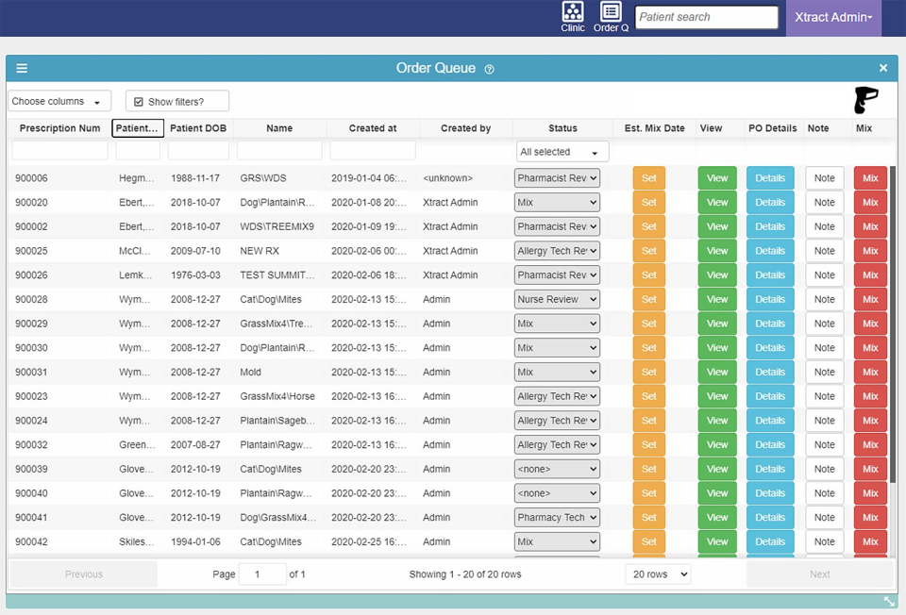Add a Note for prescription 900026
The image size is (906, 615).
click(824, 274)
